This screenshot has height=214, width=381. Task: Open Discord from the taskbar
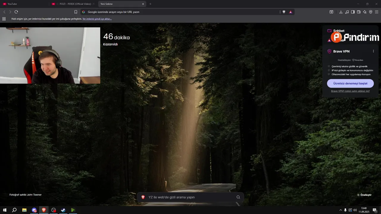tap(34, 210)
